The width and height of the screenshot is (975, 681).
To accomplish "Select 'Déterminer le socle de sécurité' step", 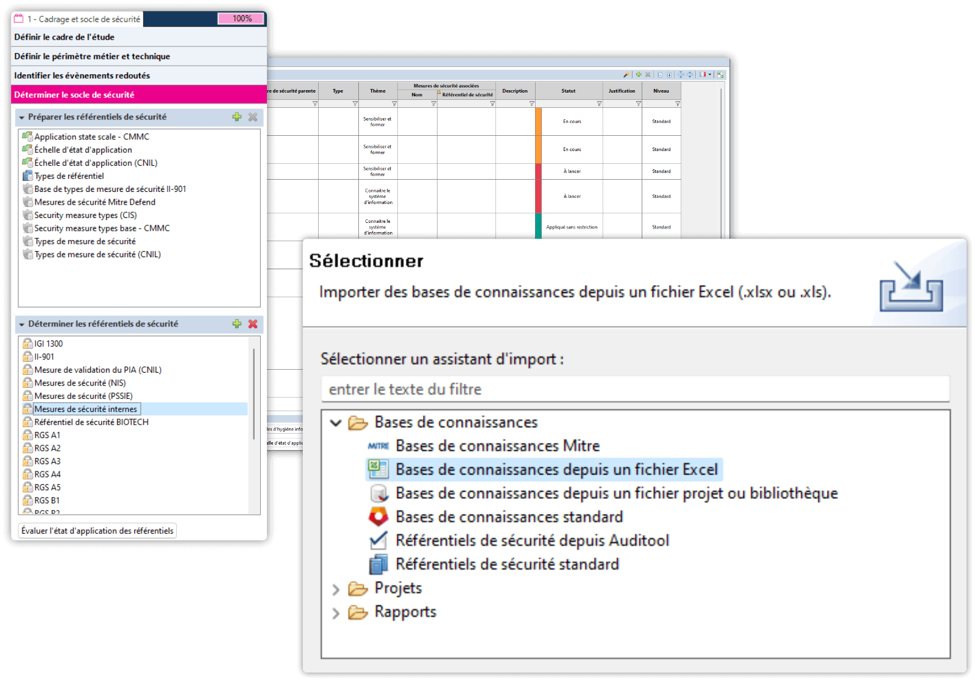I will point(139,94).
